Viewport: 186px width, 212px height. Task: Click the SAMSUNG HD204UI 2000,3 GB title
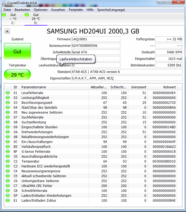coord(93,31)
